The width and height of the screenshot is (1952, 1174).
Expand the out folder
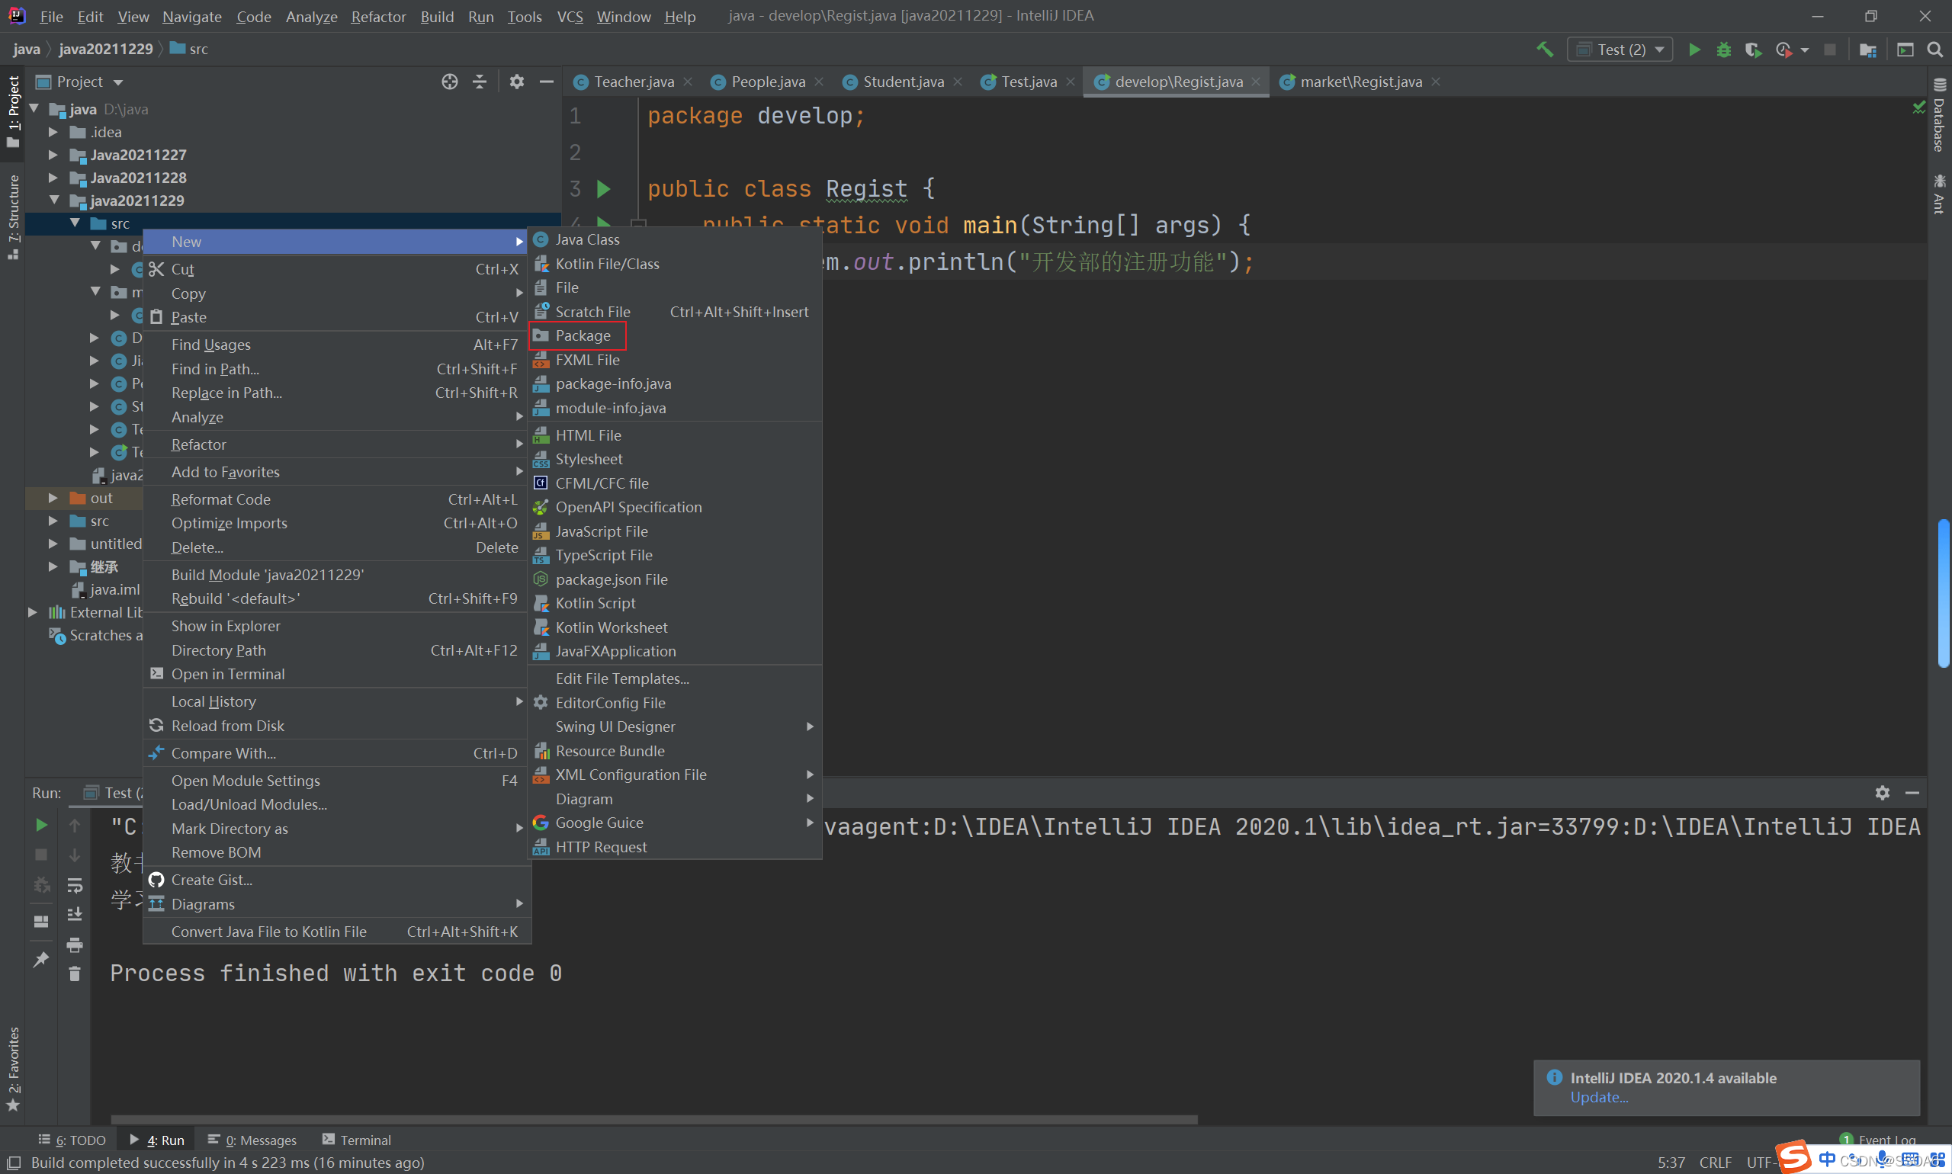click(x=53, y=499)
